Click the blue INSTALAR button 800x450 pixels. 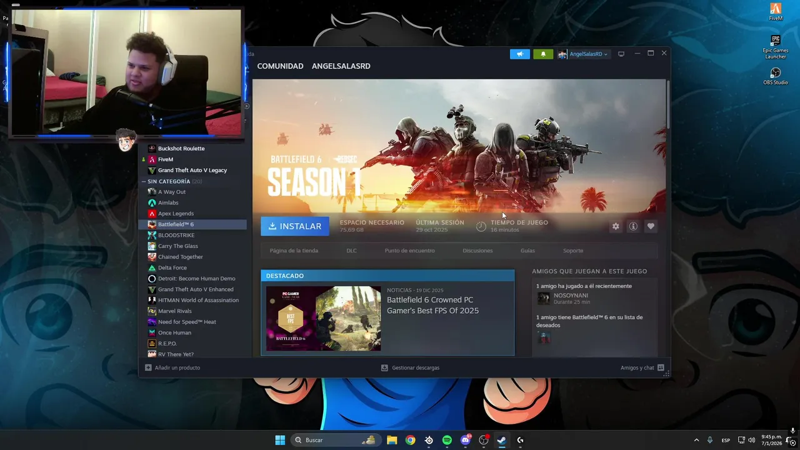(295, 226)
